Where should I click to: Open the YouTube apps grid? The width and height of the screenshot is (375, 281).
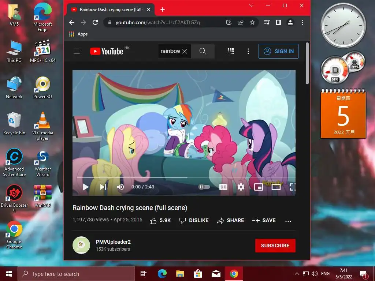click(231, 51)
